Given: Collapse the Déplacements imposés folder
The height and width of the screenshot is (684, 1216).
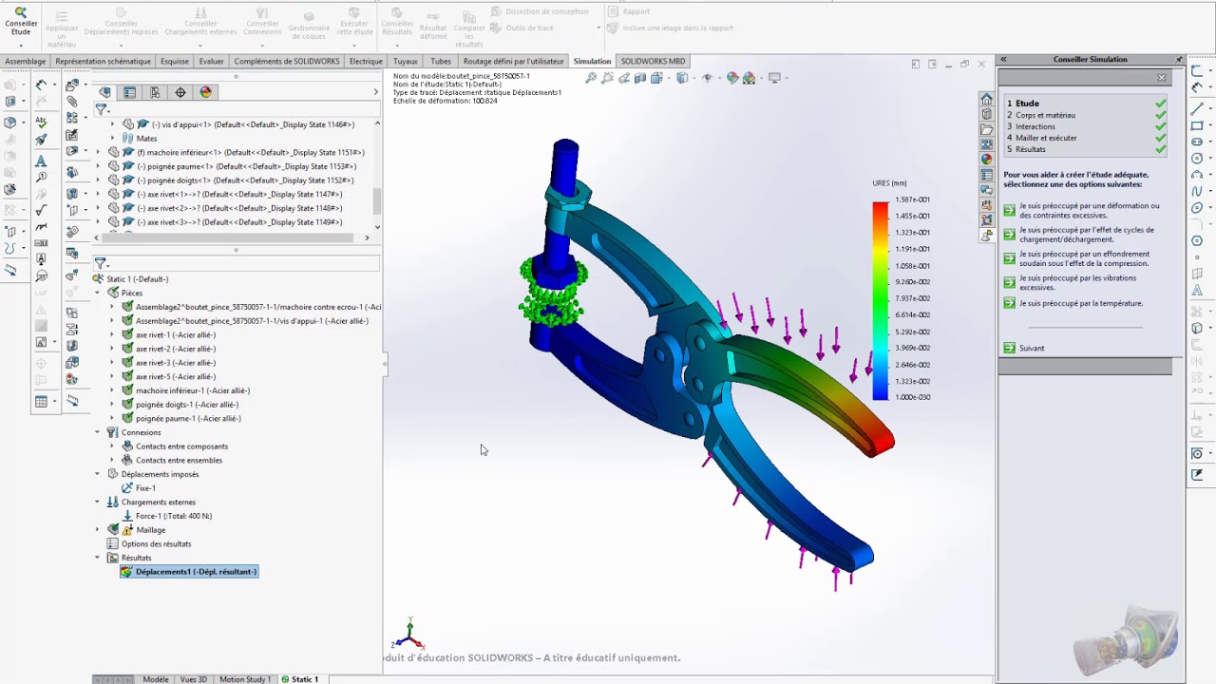Looking at the screenshot, I should [98, 474].
